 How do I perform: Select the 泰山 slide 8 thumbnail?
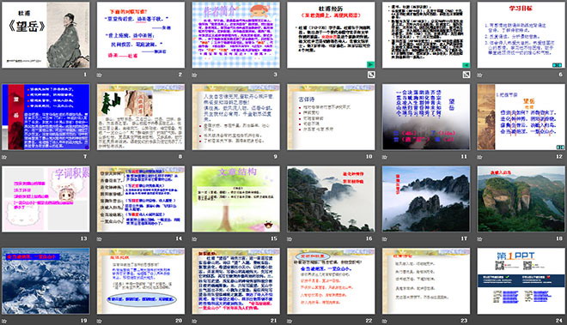(141, 117)
